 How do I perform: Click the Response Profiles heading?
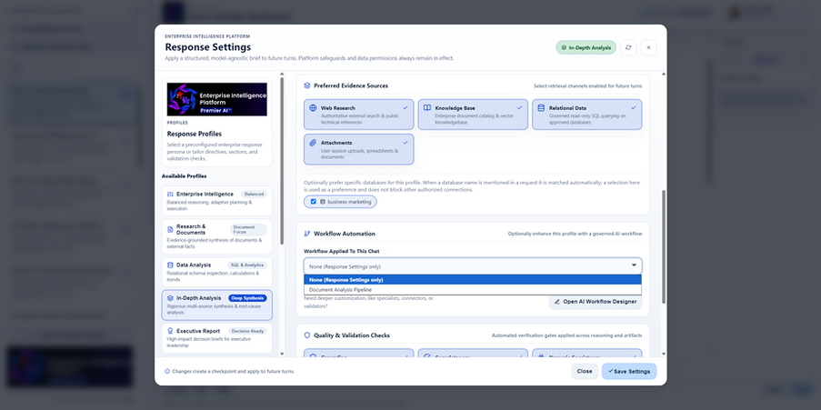pos(195,134)
